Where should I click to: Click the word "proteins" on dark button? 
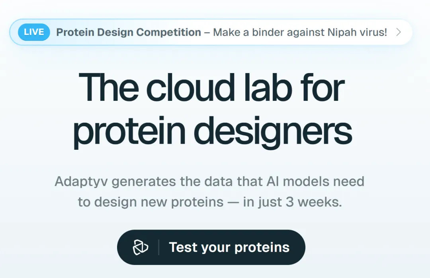pos(262,248)
